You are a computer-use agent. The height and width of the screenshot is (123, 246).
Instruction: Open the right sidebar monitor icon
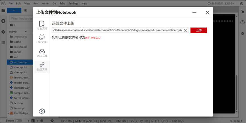tap(243, 22)
